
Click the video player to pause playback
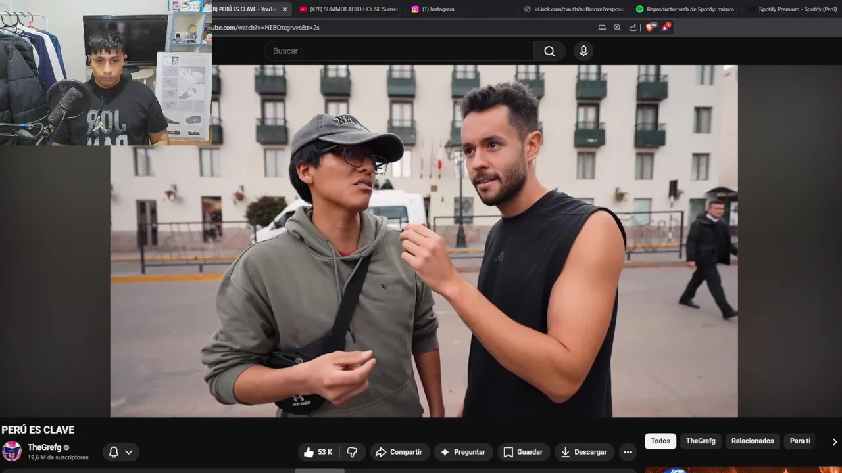424,240
